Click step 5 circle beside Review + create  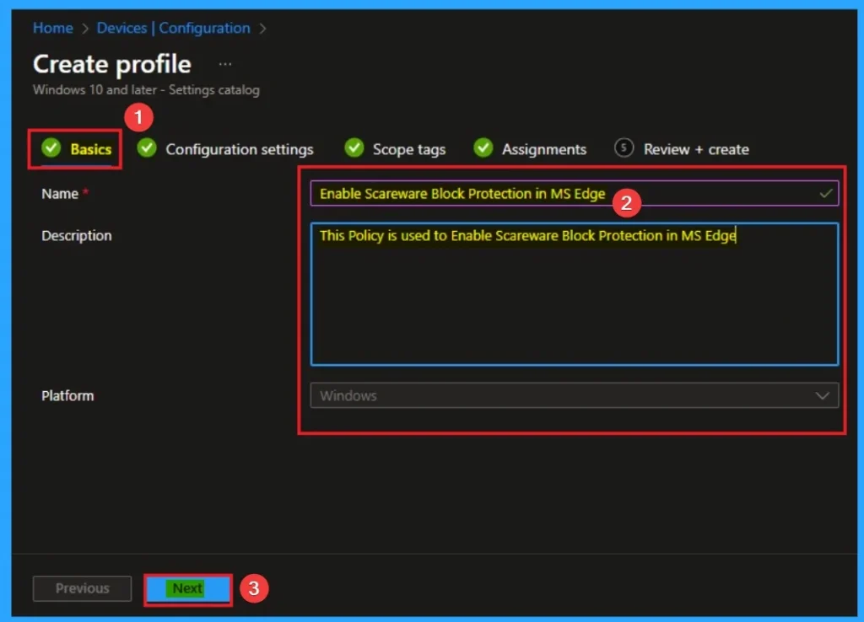pos(624,148)
